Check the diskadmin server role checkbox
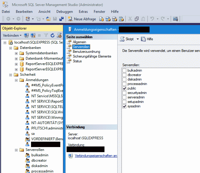The image size is (200, 173). pos(124,79)
